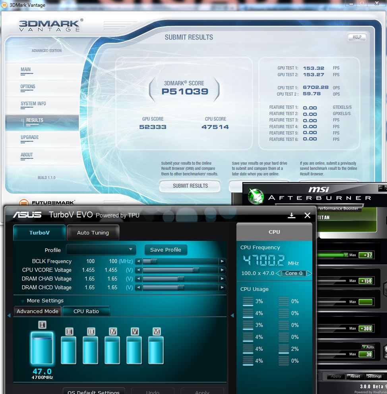Image resolution: width=387 pixels, height=394 pixels.
Task: Click Apply in MSI Afterburner
Action: 336,376
